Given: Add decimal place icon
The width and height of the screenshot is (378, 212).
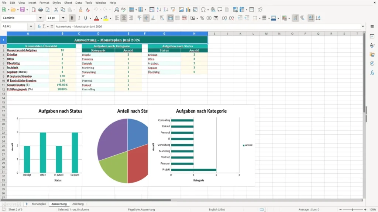Looking at the screenshot, I should 224,18.
